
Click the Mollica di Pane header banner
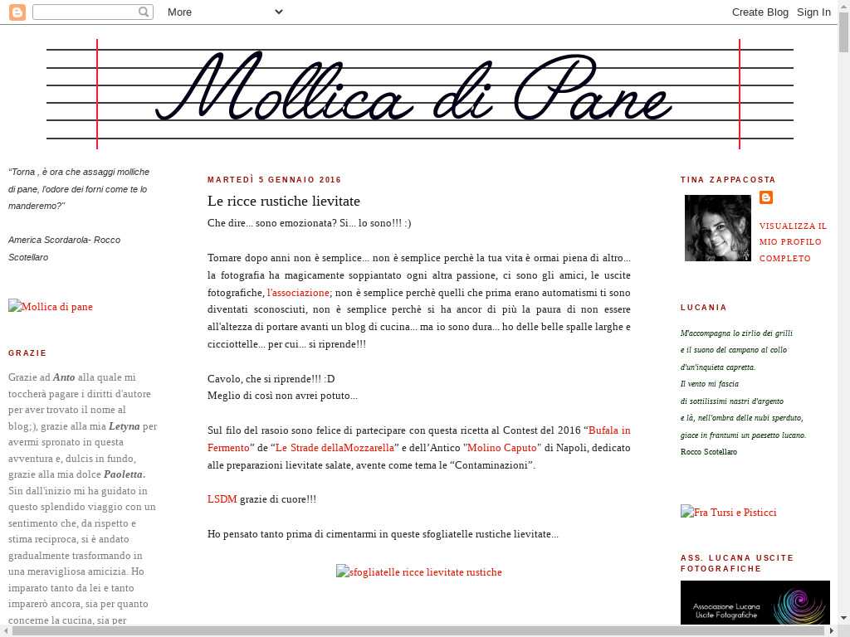(420, 94)
